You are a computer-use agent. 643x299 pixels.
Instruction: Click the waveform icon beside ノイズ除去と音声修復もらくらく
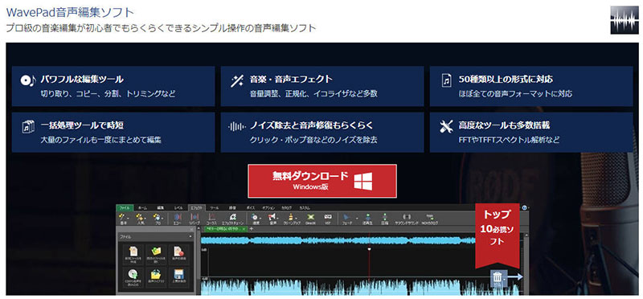click(x=236, y=126)
